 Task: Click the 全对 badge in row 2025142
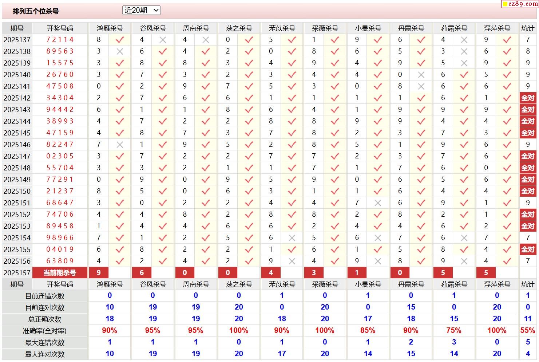point(528,98)
